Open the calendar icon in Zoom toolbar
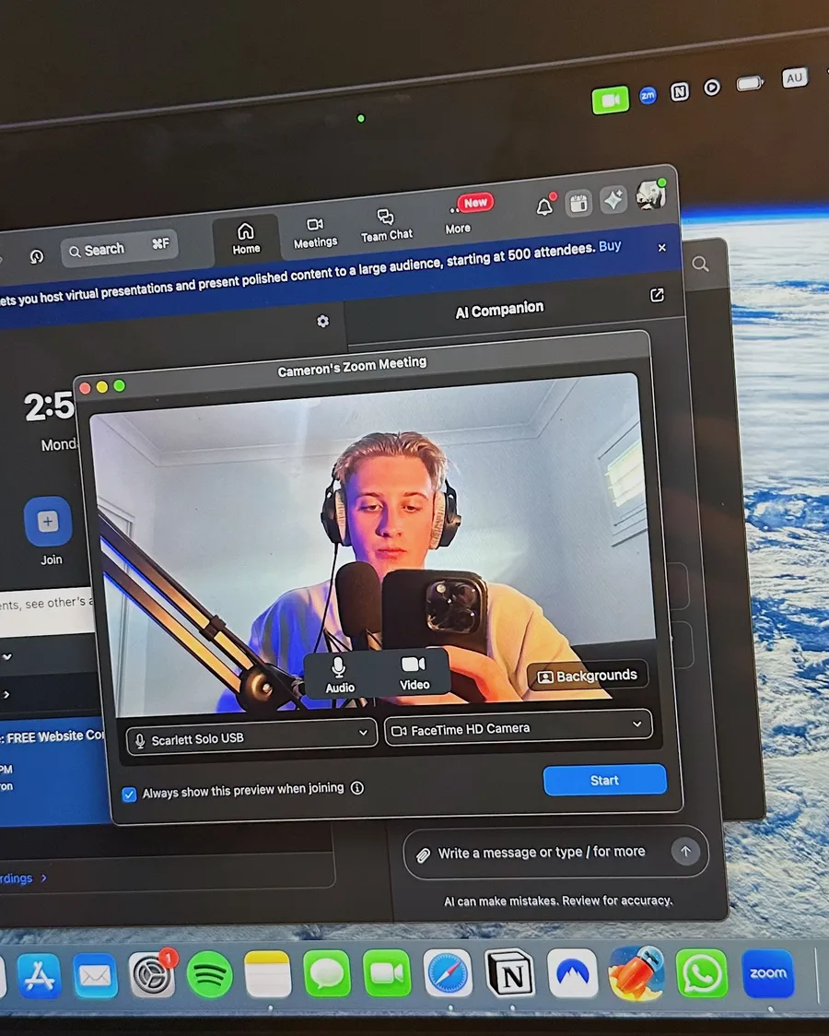The image size is (829, 1036). click(578, 202)
